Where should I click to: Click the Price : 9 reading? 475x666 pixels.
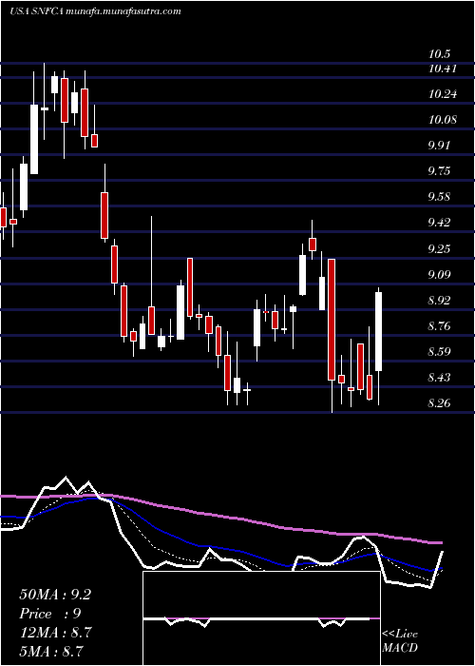pos(50,614)
